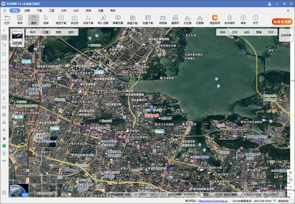Zoom in with the map plus button
This screenshot has width=295, height=204.
coord(290,187)
